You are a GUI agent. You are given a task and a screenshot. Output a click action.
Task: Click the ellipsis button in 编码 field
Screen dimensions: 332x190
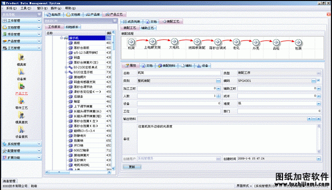[x=314, y=81]
